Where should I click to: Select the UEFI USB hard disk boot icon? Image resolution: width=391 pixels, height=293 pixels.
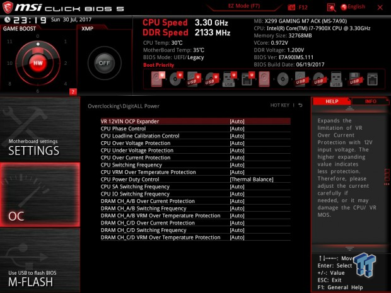(x=194, y=79)
